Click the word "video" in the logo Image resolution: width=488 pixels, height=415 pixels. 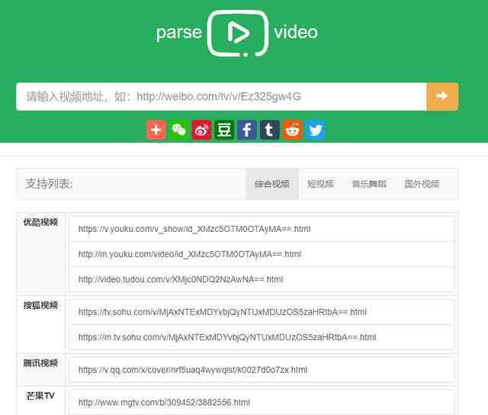click(296, 32)
